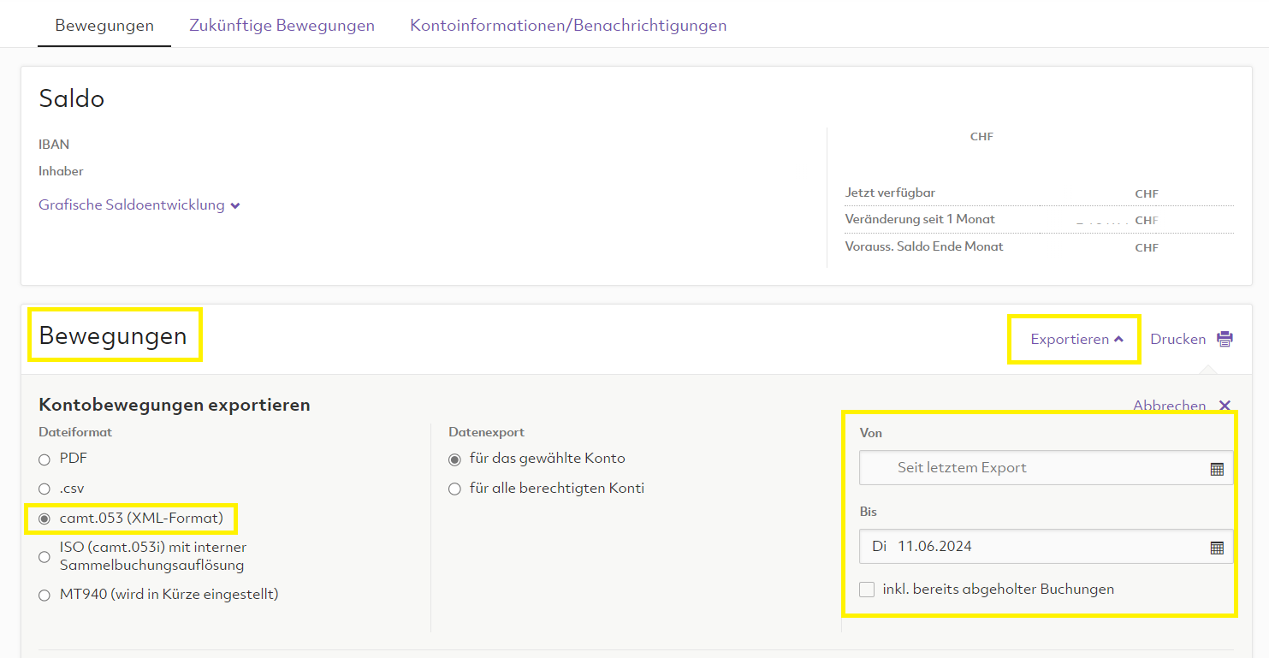Image resolution: width=1269 pixels, height=658 pixels.
Task: Click the Datenexport label
Action: pyautogui.click(x=487, y=432)
